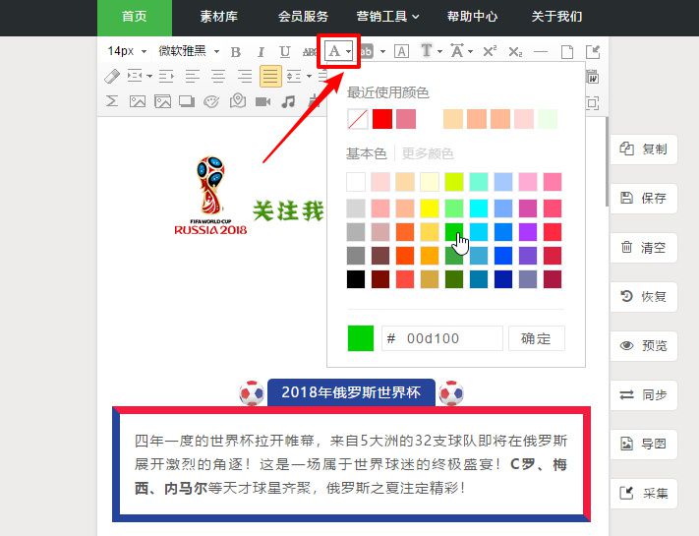The width and height of the screenshot is (699, 536).
Task: Click the blank page icon
Action: tap(567, 52)
